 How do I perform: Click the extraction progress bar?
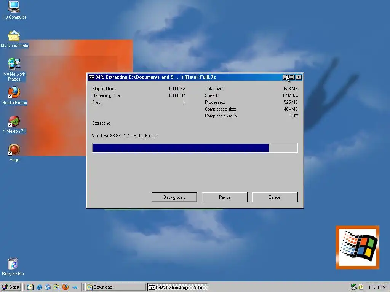click(x=195, y=148)
